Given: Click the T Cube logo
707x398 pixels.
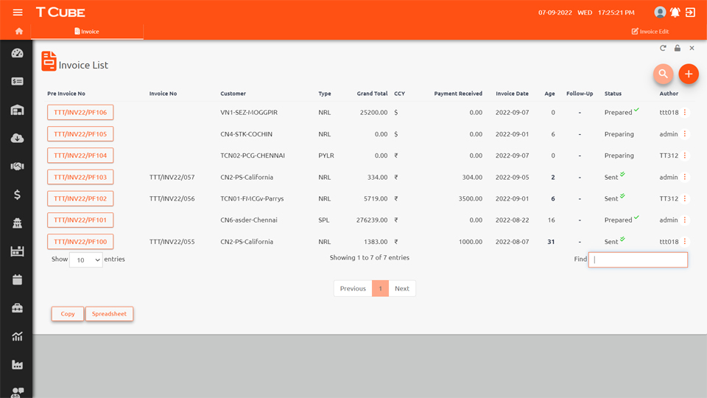Looking at the screenshot, I should 60,13.
